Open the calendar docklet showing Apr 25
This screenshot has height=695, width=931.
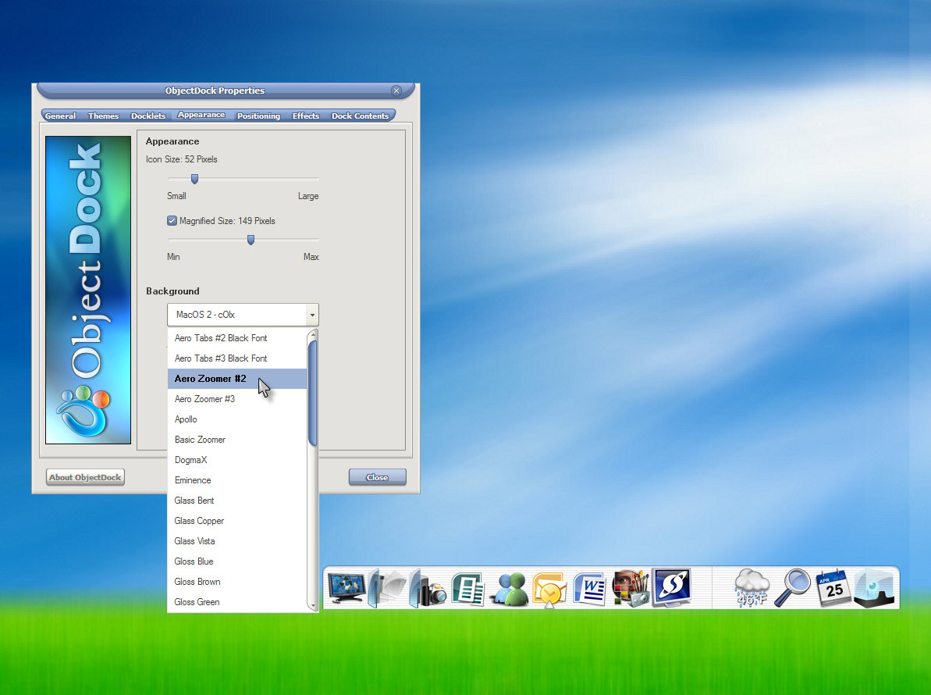pyautogui.click(x=833, y=588)
